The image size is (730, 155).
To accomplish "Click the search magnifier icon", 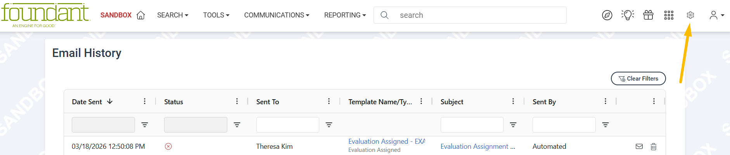I will click(384, 15).
